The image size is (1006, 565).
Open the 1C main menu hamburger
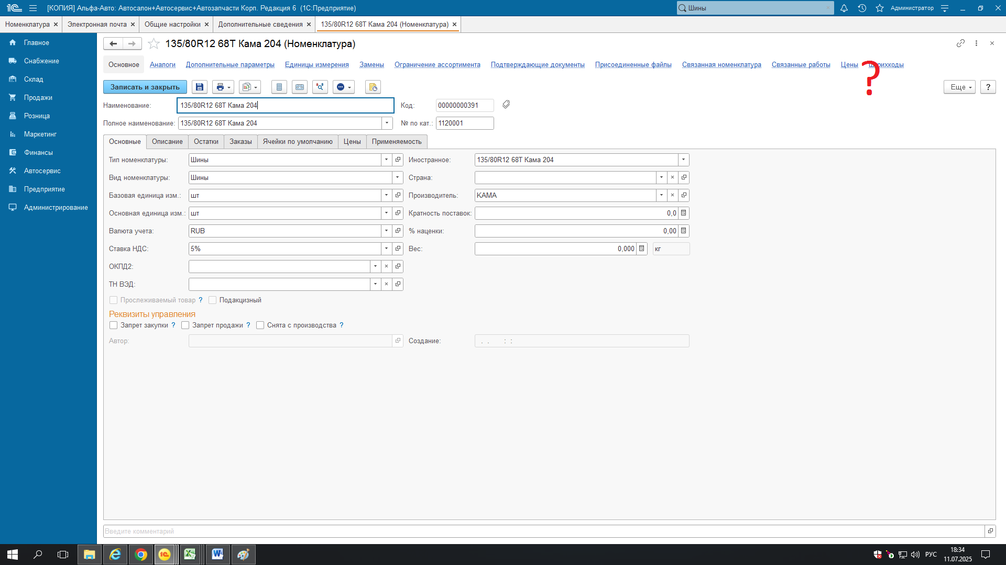click(x=33, y=8)
